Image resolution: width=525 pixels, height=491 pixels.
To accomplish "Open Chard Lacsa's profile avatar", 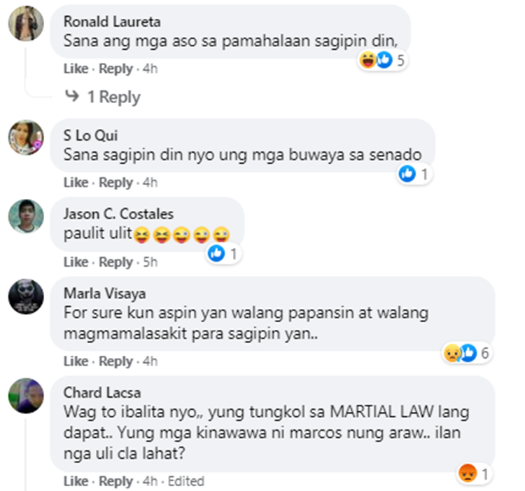I will pyautogui.click(x=26, y=396).
